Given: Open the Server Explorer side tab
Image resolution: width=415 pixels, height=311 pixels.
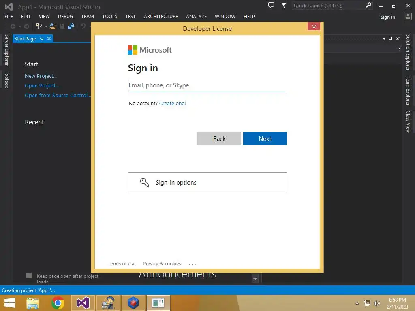Looking at the screenshot, I should point(6,50).
